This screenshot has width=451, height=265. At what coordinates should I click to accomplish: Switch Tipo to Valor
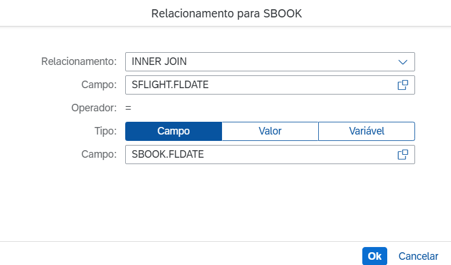pos(270,131)
